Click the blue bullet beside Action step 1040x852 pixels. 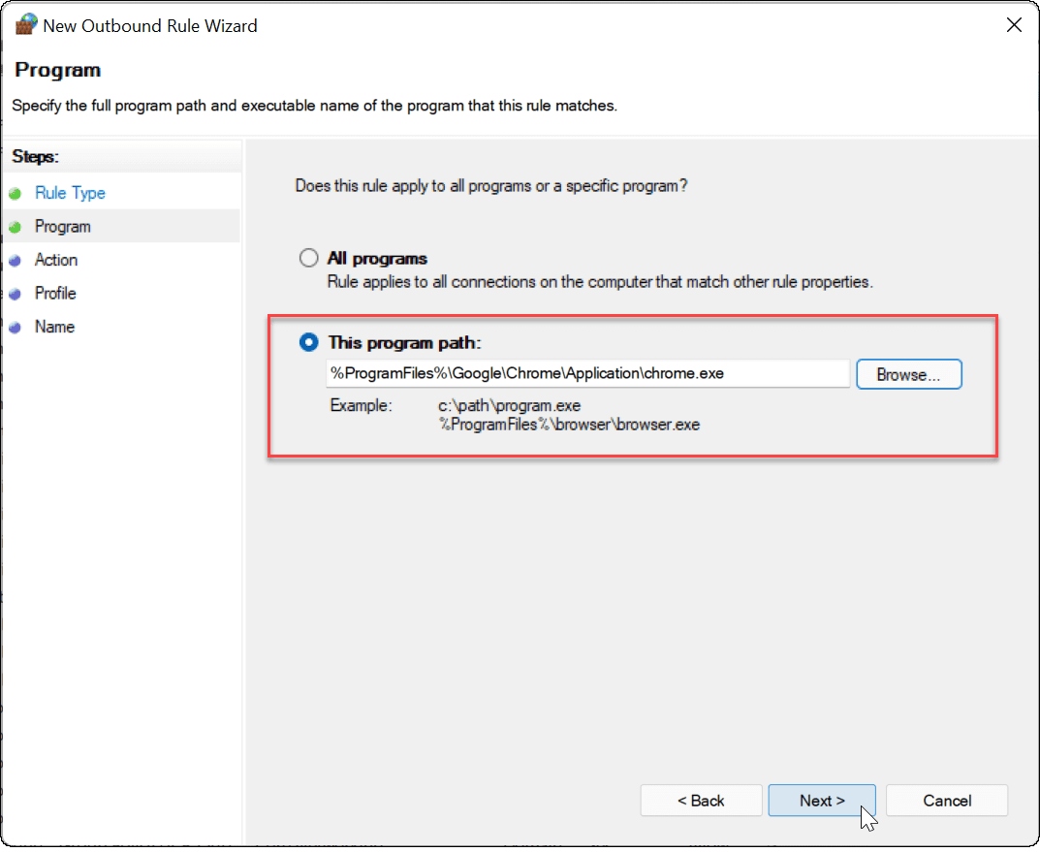pyautogui.click(x=15, y=261)
